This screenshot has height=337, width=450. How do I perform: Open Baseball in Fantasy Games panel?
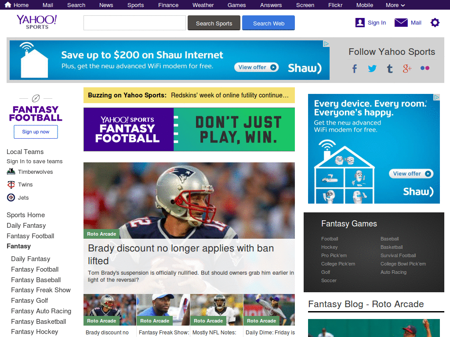click(389, 239)
